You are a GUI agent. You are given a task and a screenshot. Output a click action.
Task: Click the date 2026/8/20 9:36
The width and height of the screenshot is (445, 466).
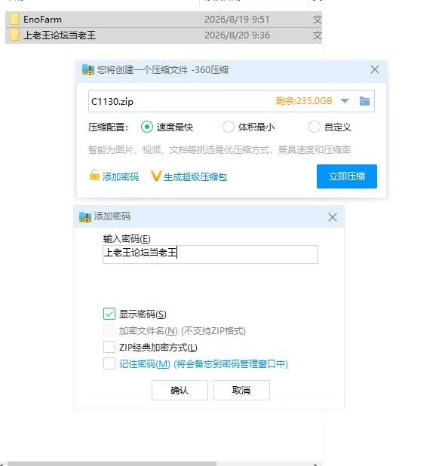[x=237, y=35]
